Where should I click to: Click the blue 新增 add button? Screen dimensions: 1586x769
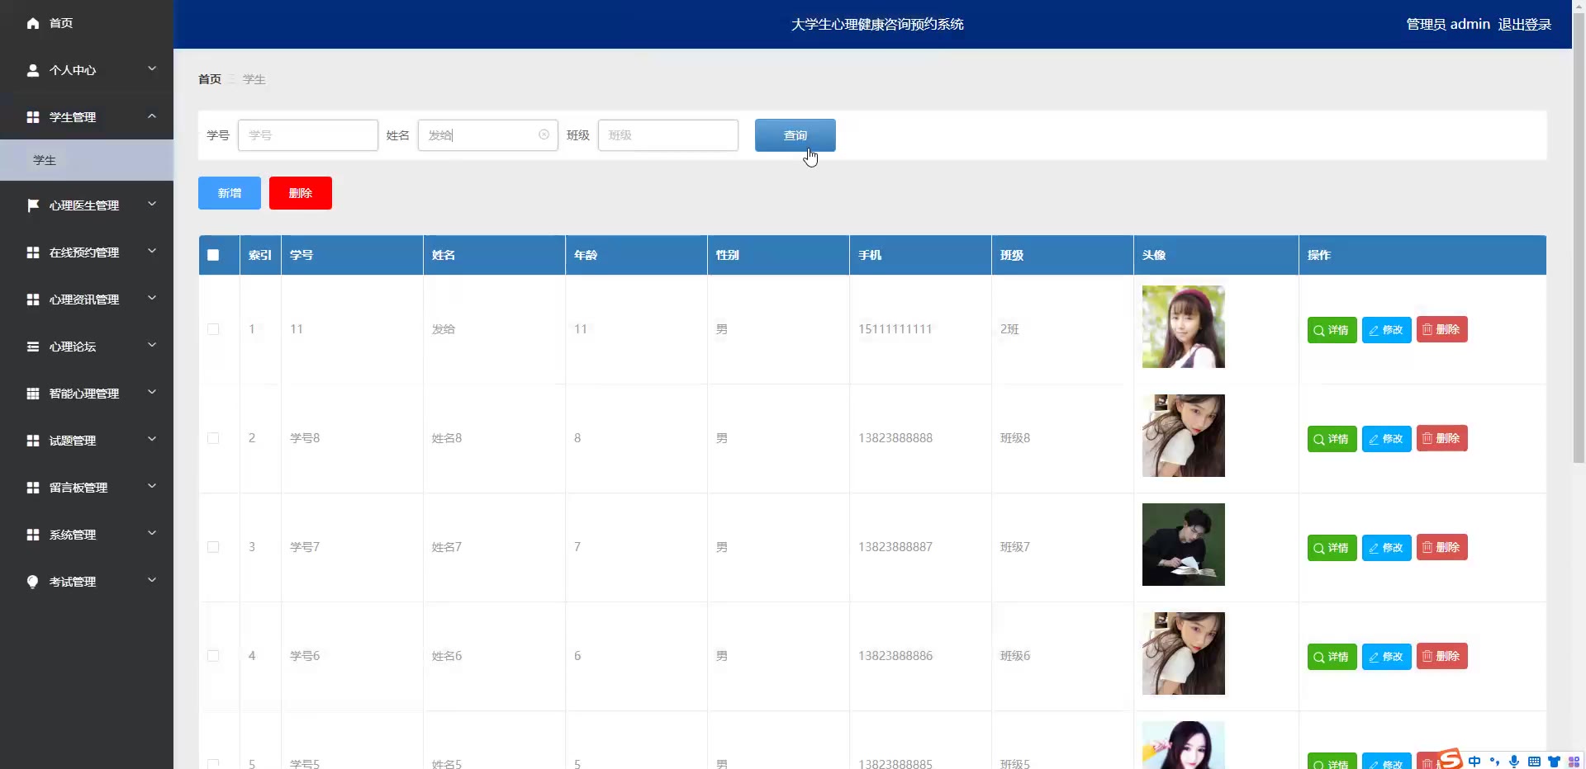click(x=230, y=193)
